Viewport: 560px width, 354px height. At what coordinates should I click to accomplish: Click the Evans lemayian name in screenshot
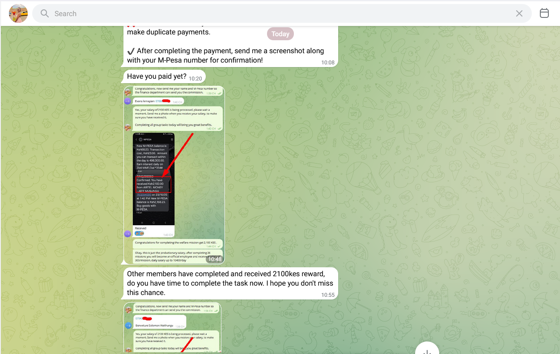click(144, 101)
